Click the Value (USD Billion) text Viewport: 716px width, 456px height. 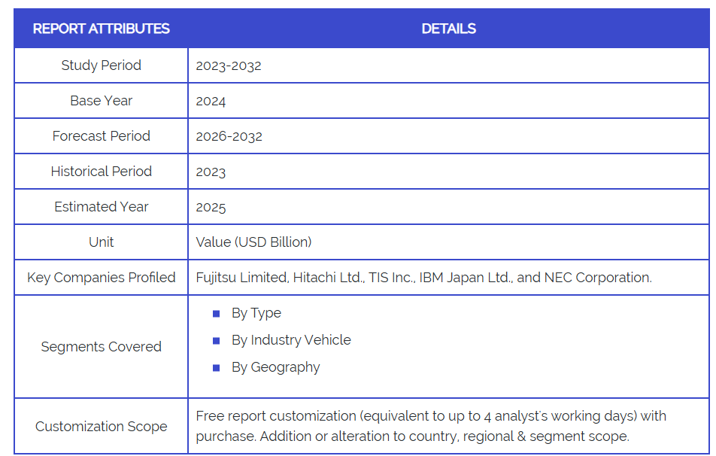[253, 242]
